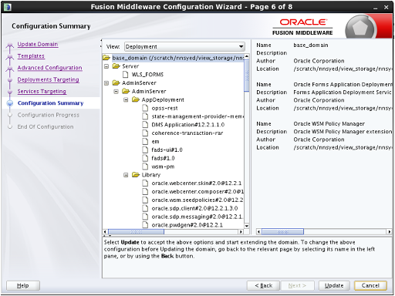The image size is (395, 296).
Task: Click the oracle.webcenter.skin library icon
Action: pyautogui.click(x=145, y=183)
